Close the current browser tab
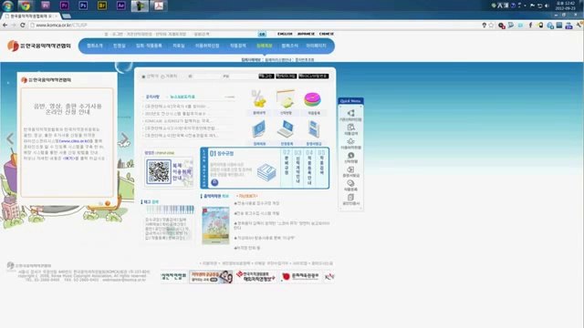The image size is (584, 328). point(57,16)
